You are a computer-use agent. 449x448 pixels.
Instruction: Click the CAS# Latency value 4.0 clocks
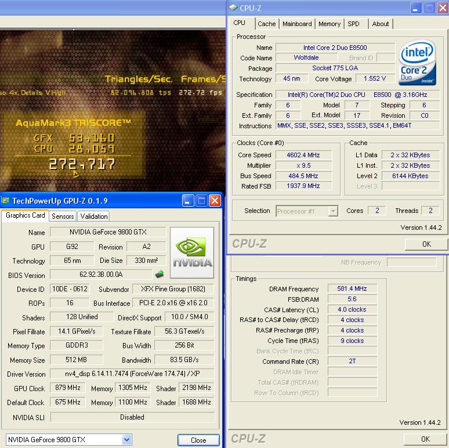(352, 309)
